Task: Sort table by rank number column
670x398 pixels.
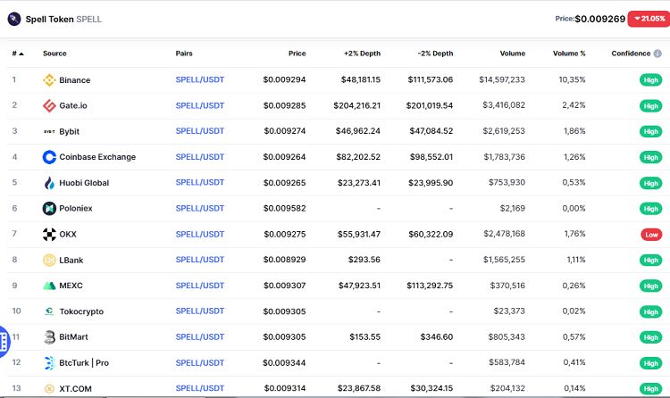Action: (x=17, y=54)
